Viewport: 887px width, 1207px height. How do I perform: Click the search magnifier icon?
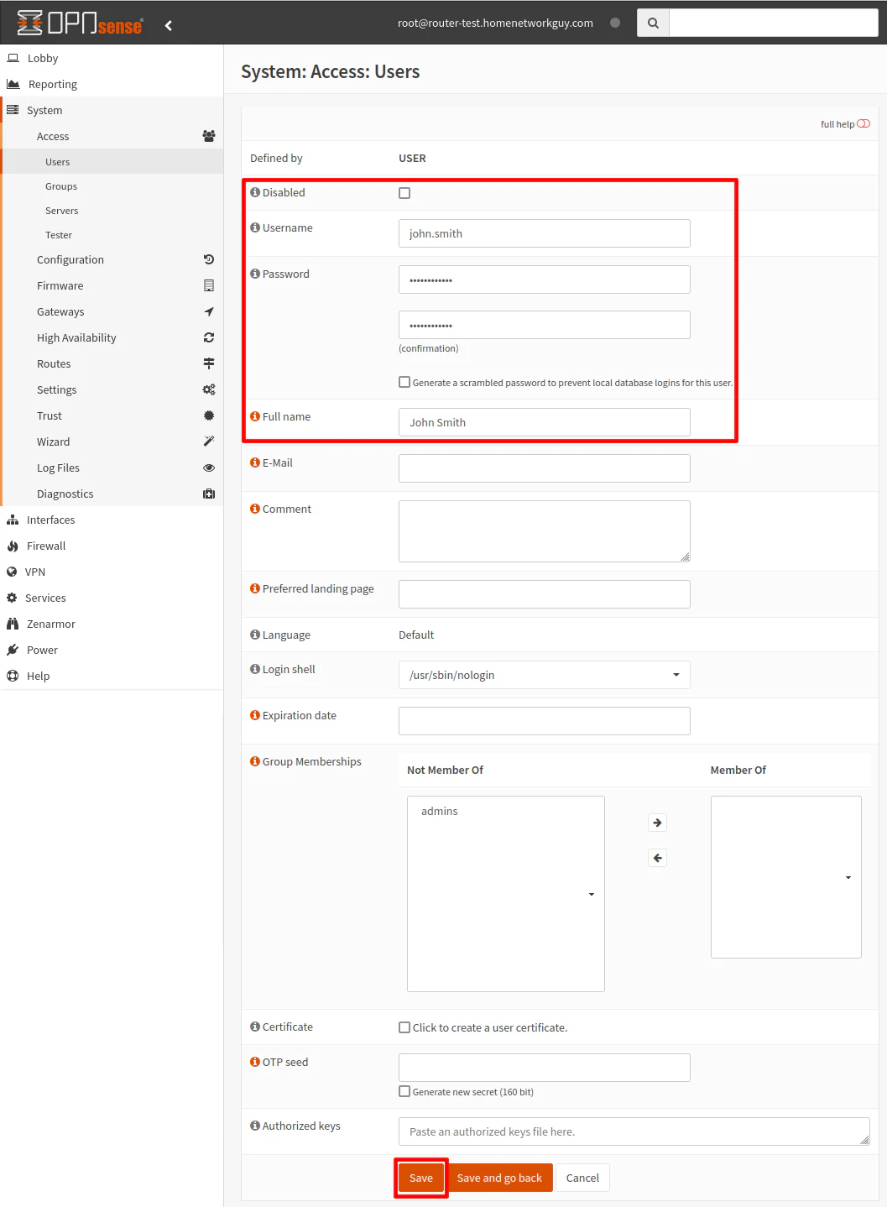653,24
